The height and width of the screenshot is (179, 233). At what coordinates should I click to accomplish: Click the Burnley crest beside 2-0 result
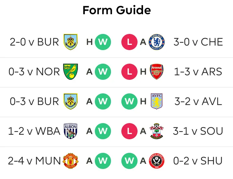pos(71,42)
